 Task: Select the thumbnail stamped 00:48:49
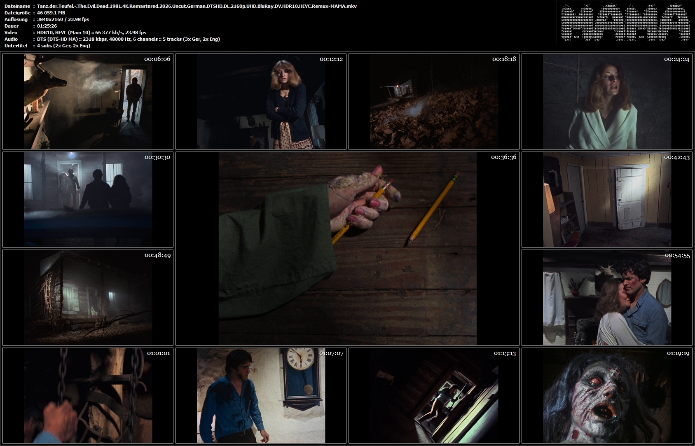click(x=88, y=297)
